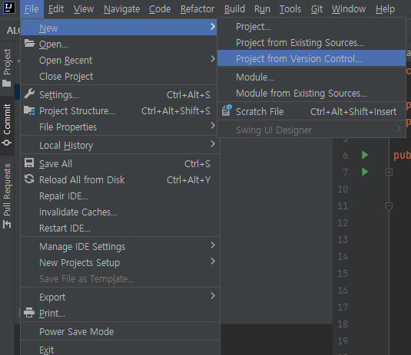The image size is (411, 355).
Task: Choose Module from Existing Sources...
Action: click(x=311, y=93)
